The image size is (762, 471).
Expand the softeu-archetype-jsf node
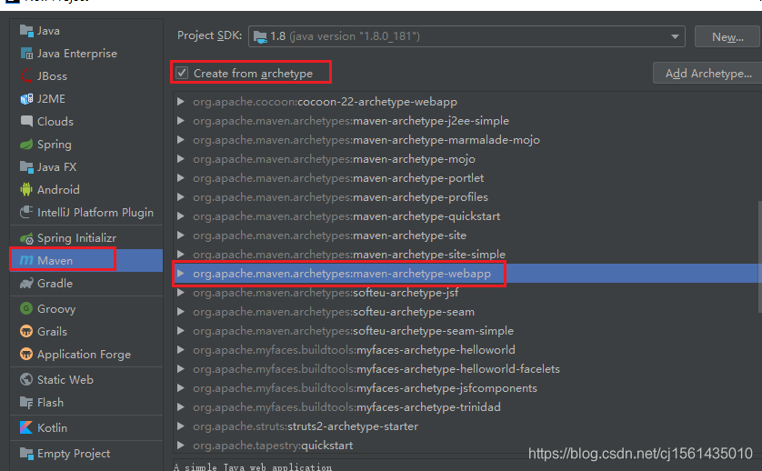tap(180, 293)
